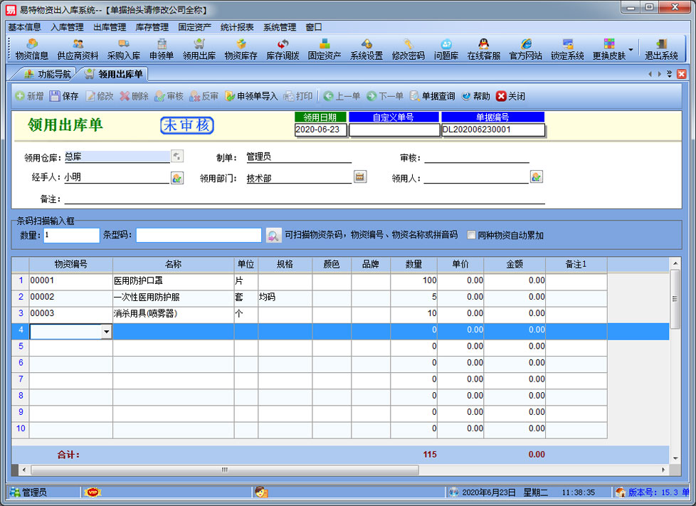Click the barcode search magnifier icon
The image size is (696, 506).
coord(273,235)
